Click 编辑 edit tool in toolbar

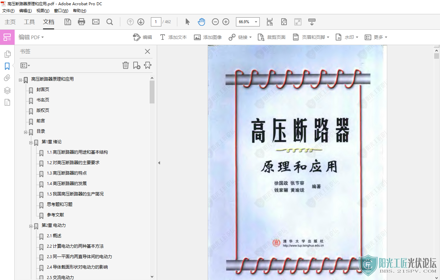coord(143,37)
